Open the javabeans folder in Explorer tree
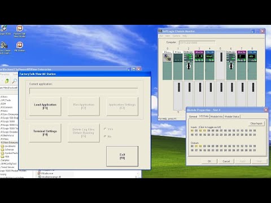 click(x=8, y=146)
